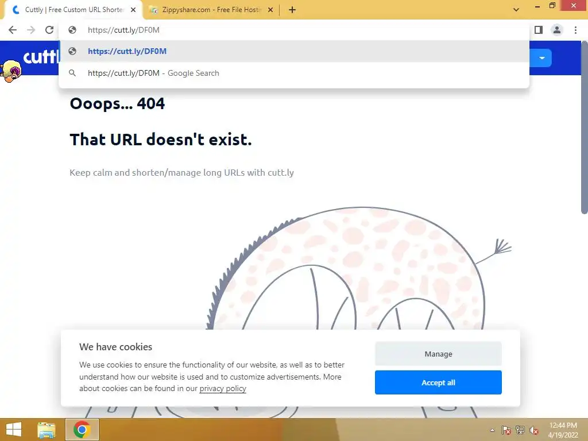588x441 pixels.
Task: Open the taskbar clock showing 12:44 PM
Action: (563, 430)
